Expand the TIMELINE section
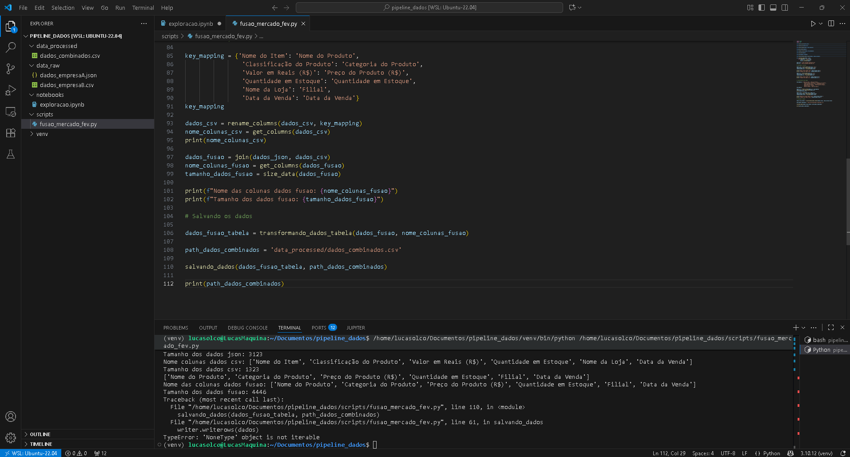This screenshot has height=457, width=850. point(88,444)
